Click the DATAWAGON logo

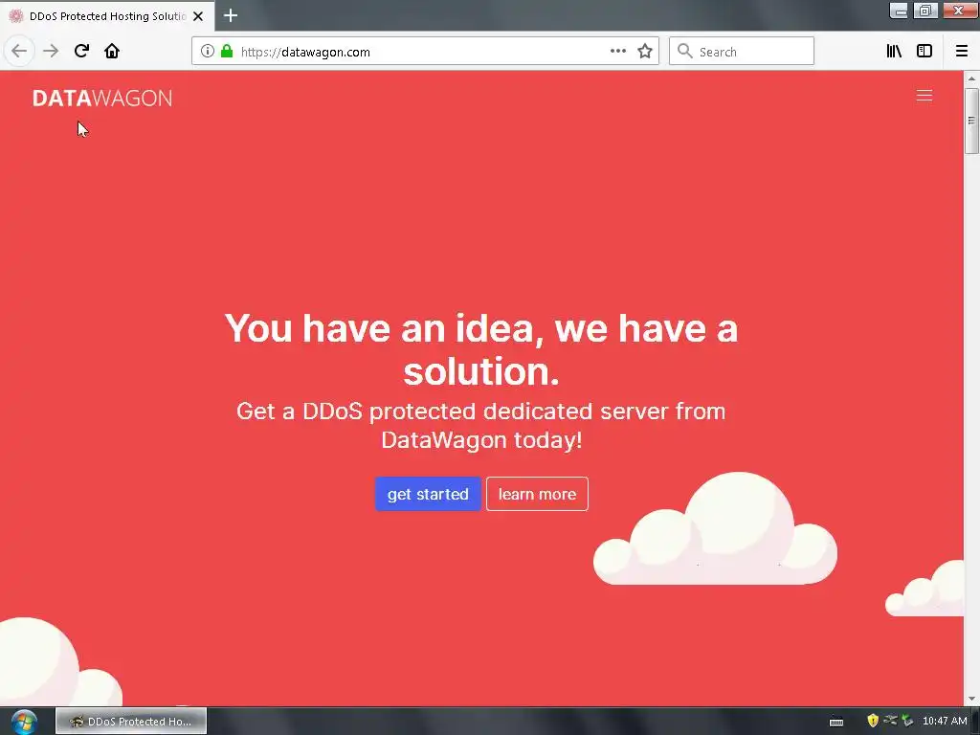(102, 99)
